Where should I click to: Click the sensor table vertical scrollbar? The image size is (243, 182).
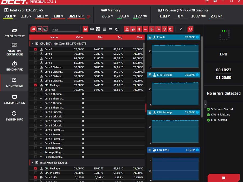click(144, 58)
